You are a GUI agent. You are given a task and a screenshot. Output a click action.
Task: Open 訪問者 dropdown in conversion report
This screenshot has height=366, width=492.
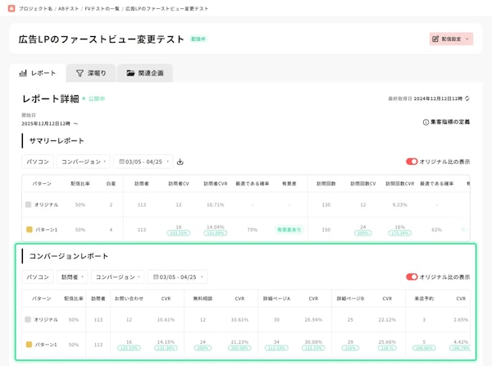click(73, 277)
